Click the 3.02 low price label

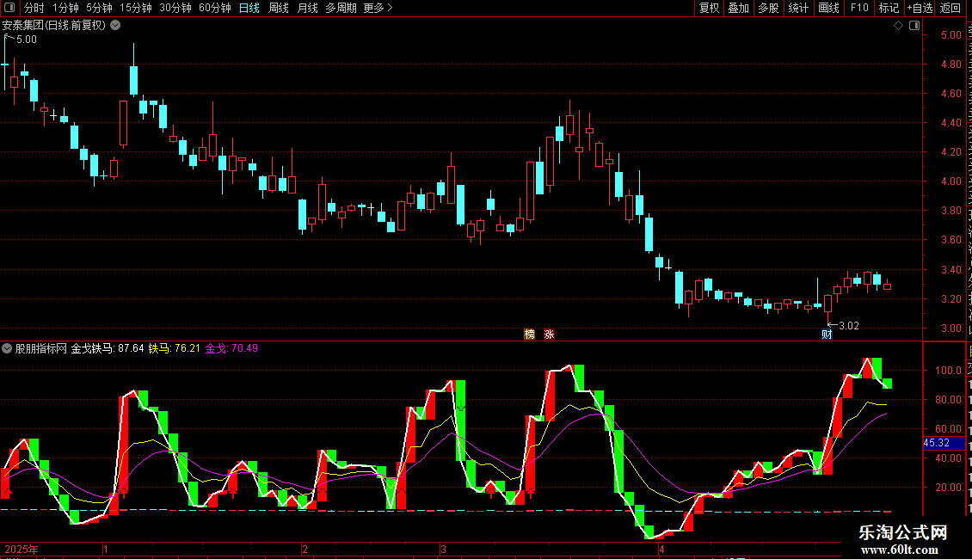[x=849, y=326]
